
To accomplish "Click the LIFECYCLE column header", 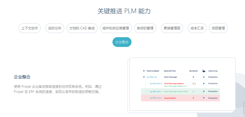I will 213,71.
